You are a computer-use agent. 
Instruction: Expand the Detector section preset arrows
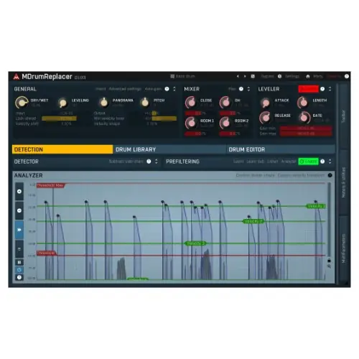click(156, 162)
